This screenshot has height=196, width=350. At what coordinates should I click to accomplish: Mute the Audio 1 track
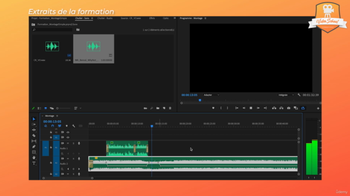(x=68, y=143)
